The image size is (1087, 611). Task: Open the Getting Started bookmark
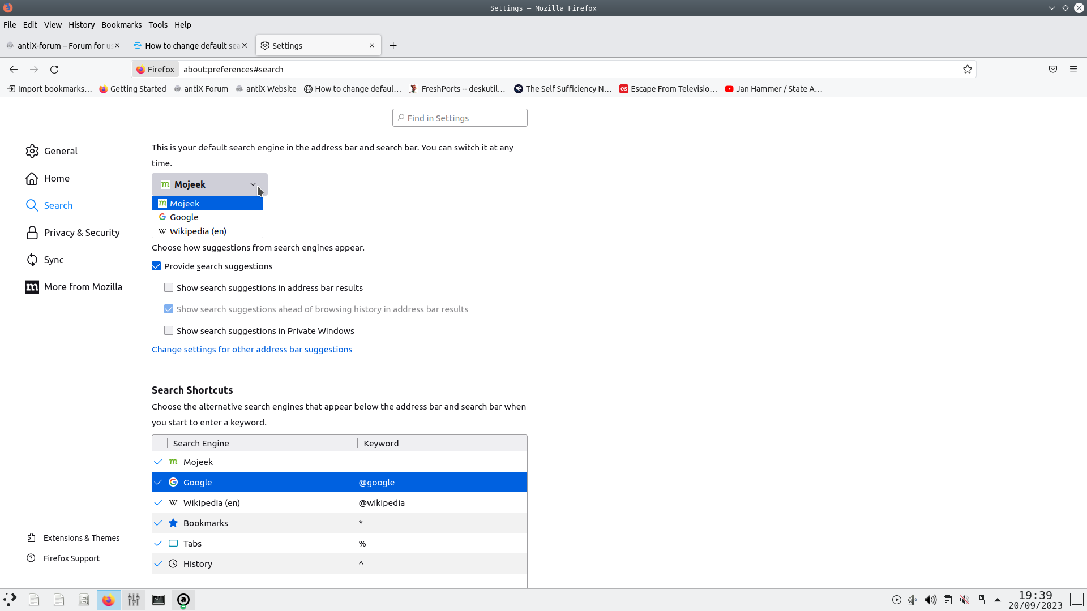pos(132,89)
